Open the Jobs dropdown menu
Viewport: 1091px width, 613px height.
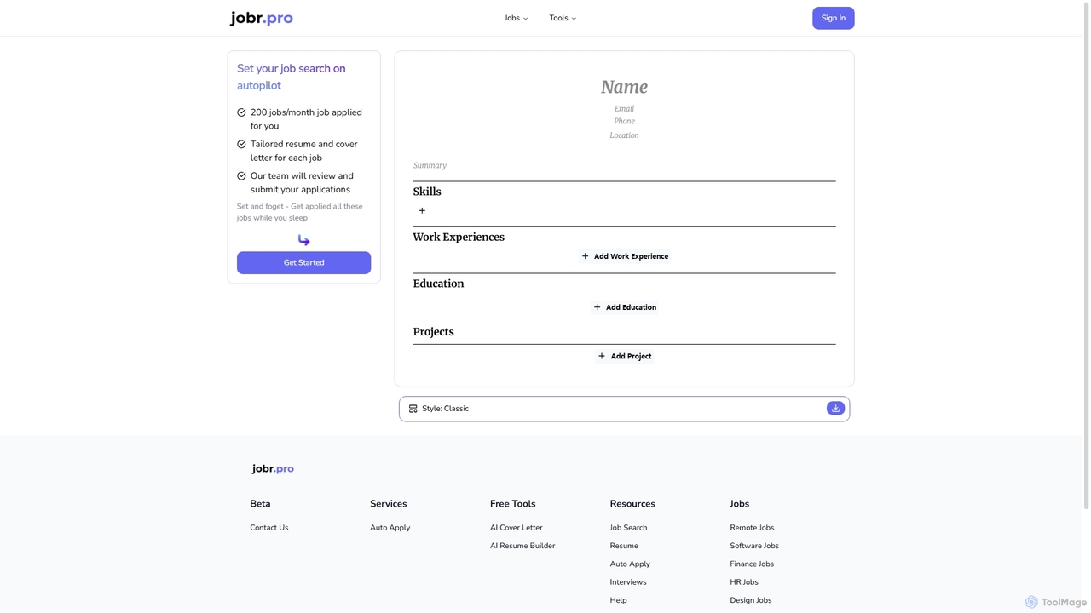coord(516,18)
